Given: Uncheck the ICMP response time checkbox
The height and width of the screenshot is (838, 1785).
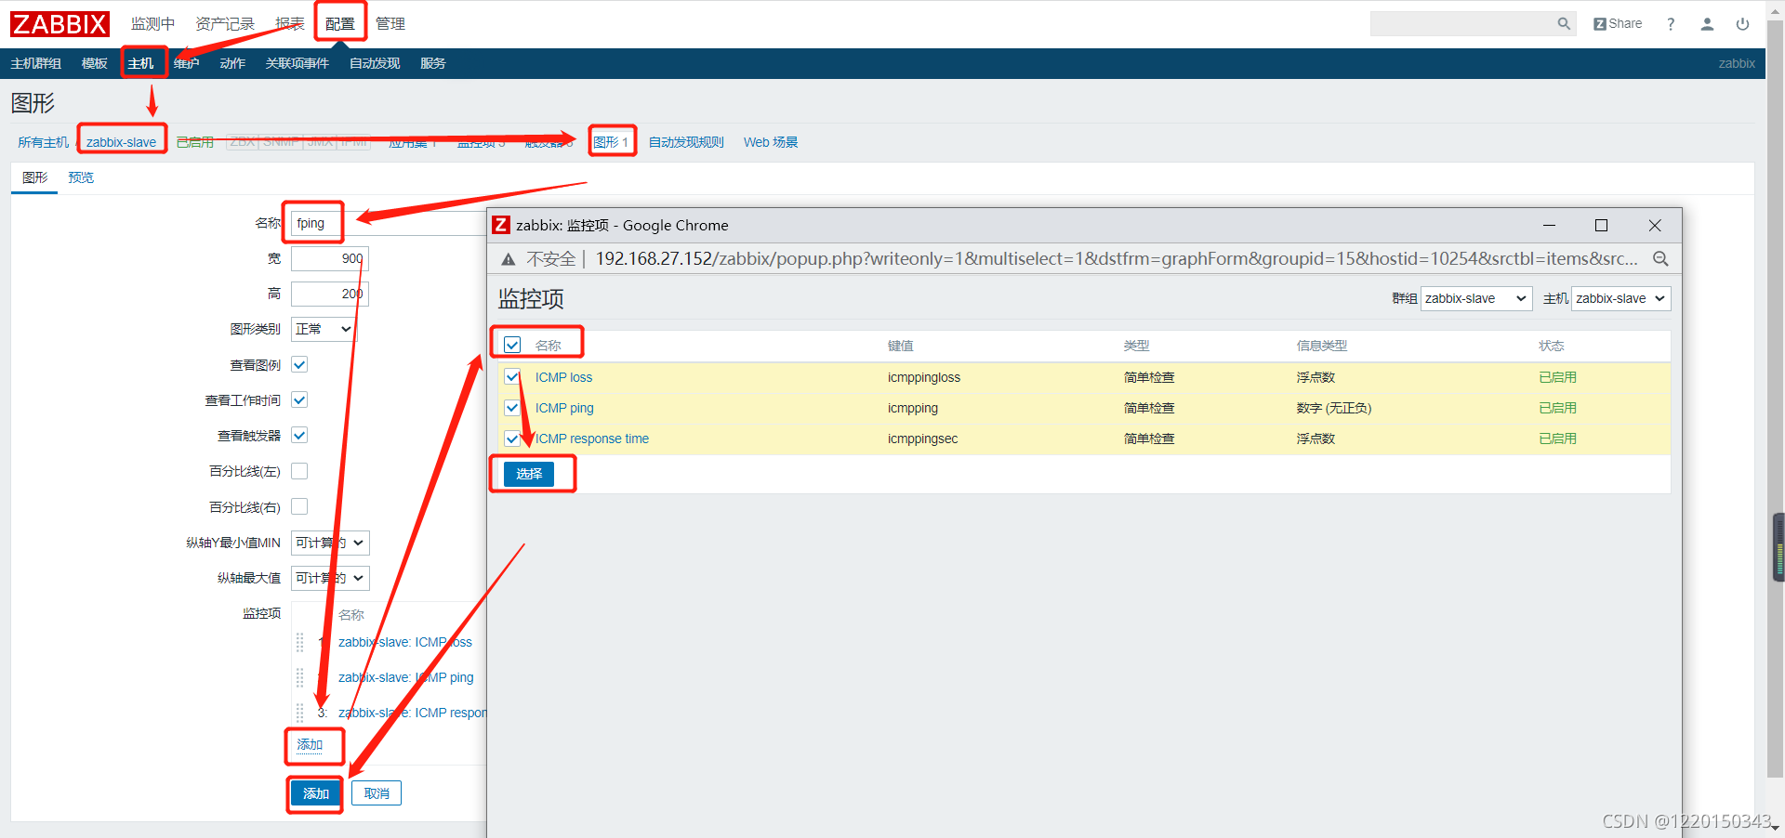Looking at the screenshot, I should 512,439.
